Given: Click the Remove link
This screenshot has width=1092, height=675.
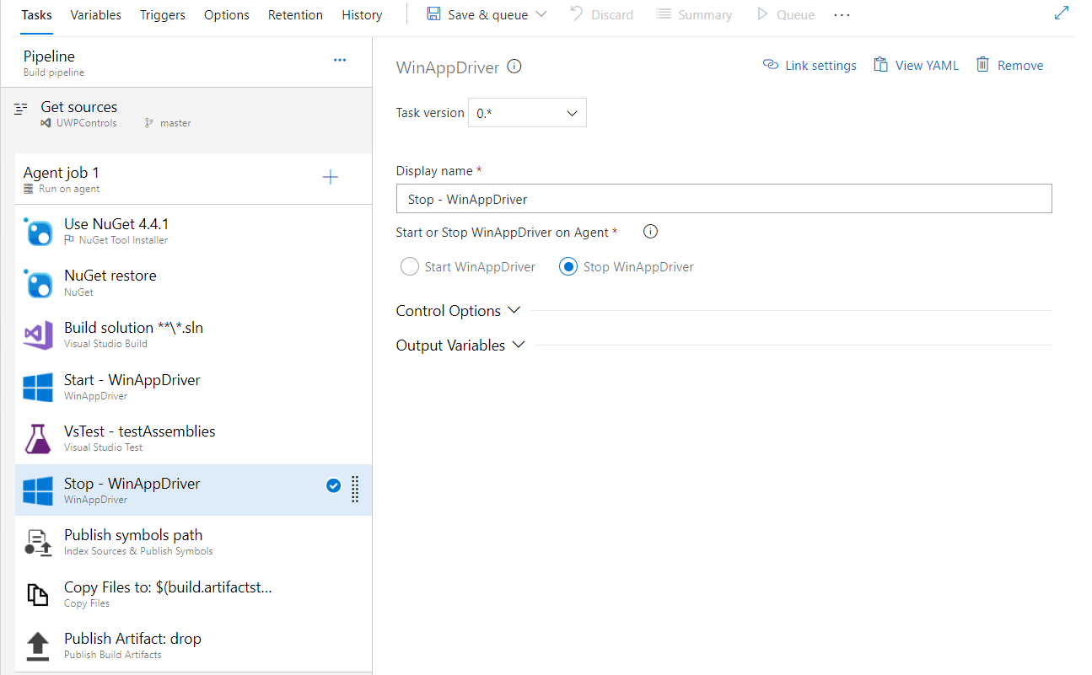Looking at the screenshot, I should 1020,66.
